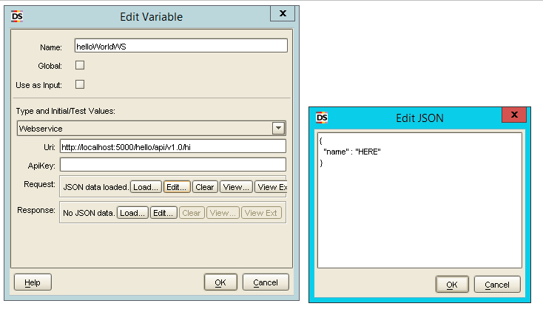Edit the Request JSON data
This screenshot has width=543, height=312.
pyautogui.click(x=176, y=187)
